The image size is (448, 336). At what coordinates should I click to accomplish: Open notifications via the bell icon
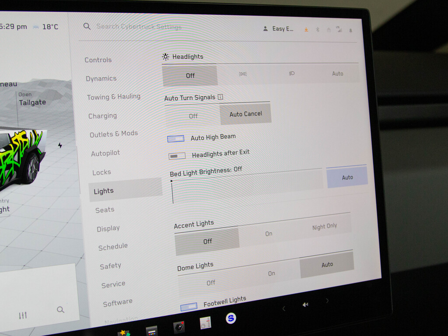(x=350, y=30)
